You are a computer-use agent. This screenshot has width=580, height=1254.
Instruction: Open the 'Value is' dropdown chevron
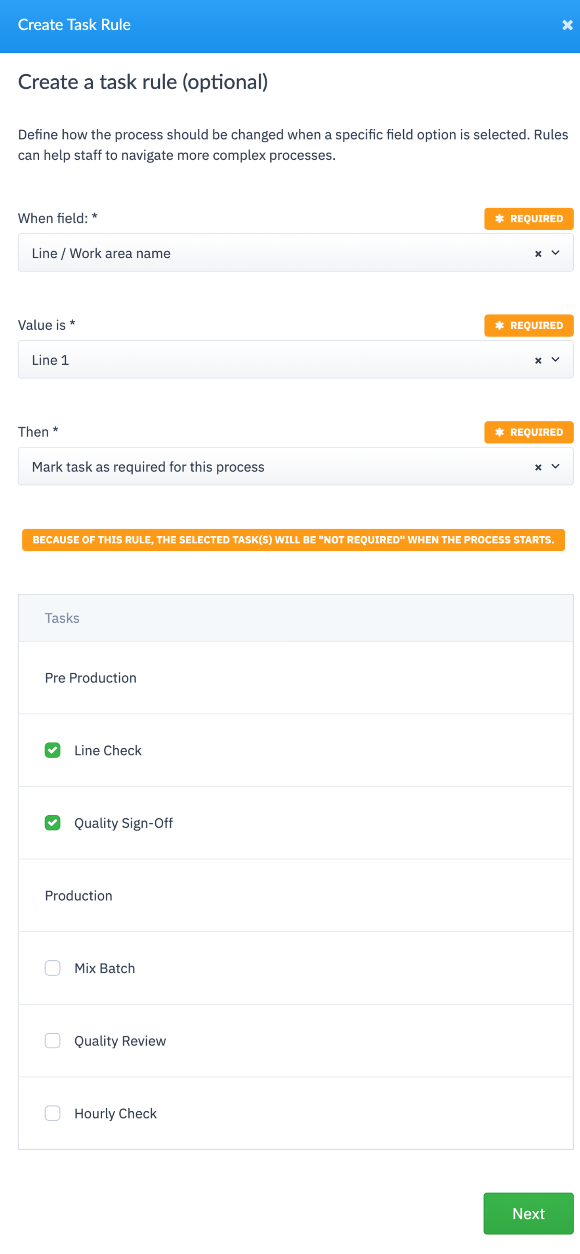[555, 360]
